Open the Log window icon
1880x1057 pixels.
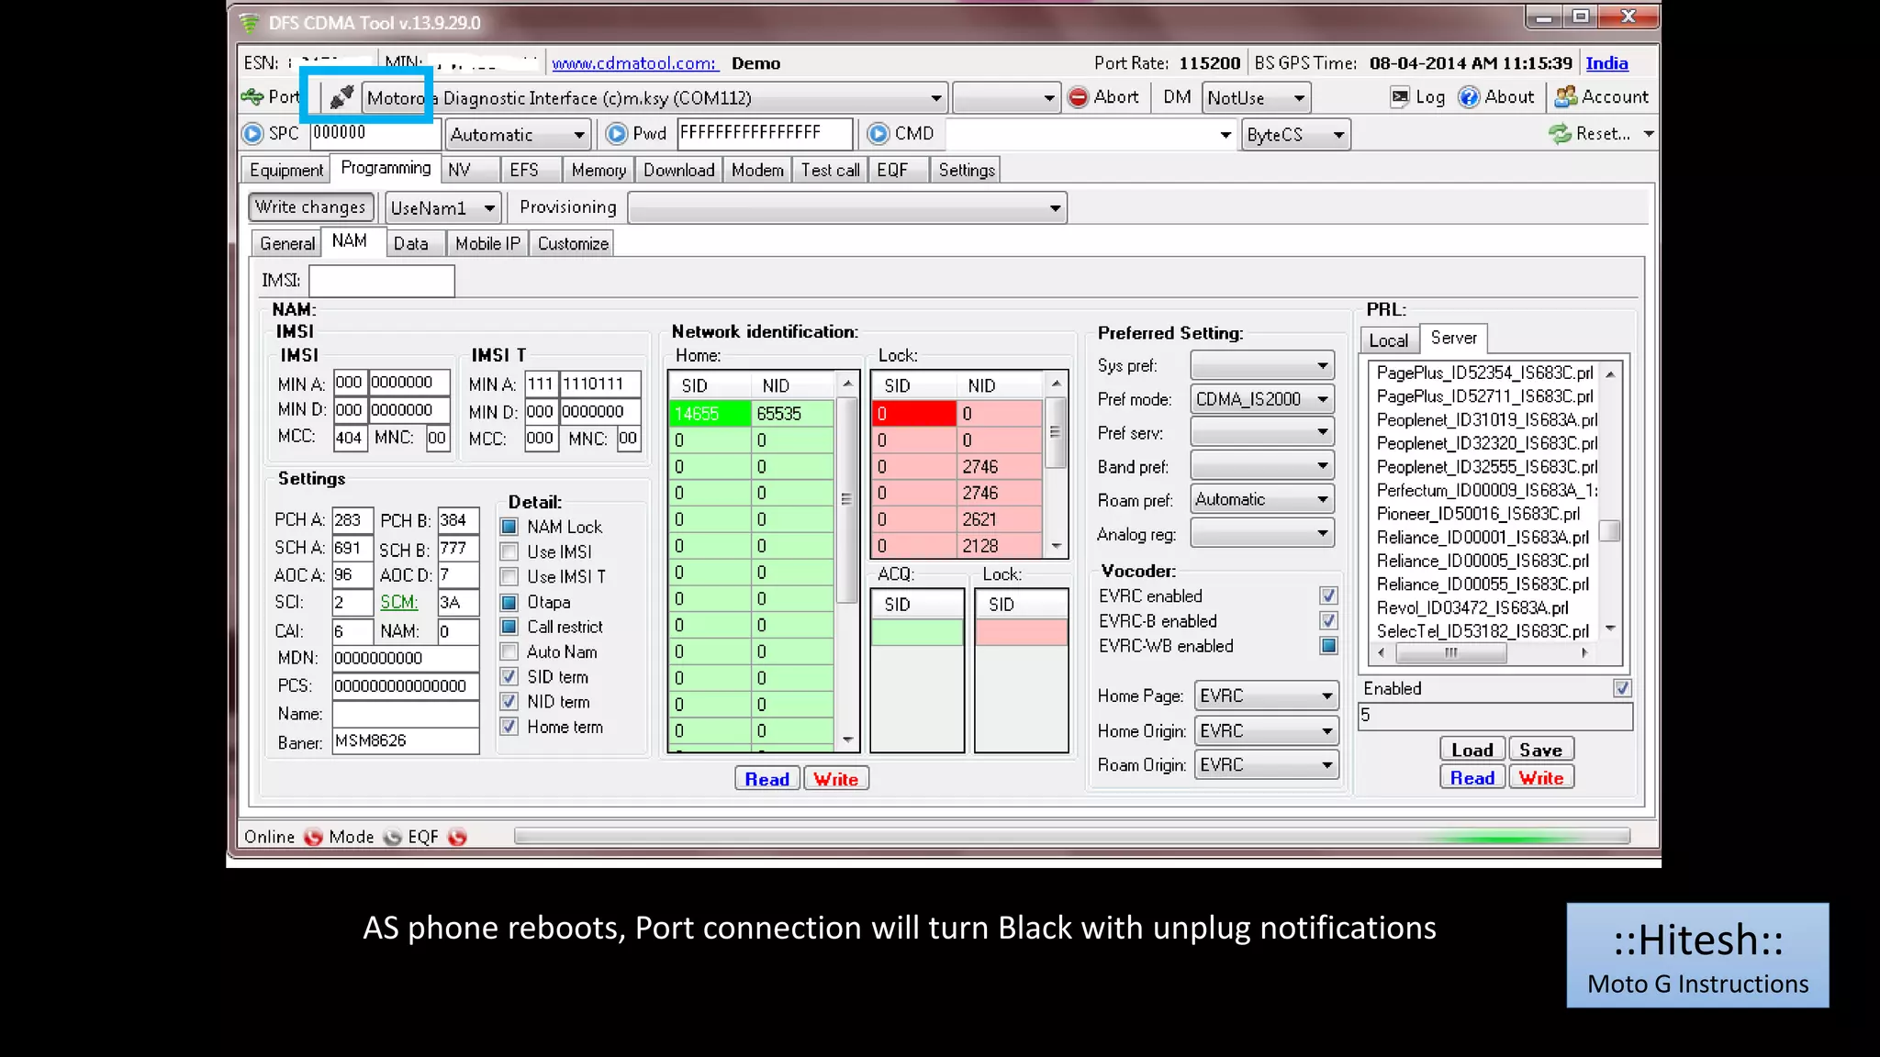pyautogui.click(x=1400, y=97)
